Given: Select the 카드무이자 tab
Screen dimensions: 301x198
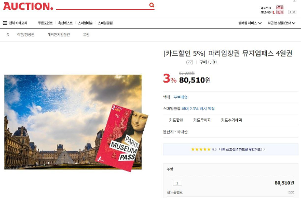Looking at the screenshot, I should point(202,120).
